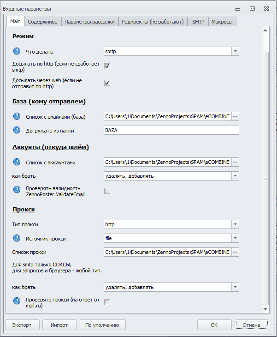
Task: Click help icon beside 'Список с емайлами (база)'
Action: [x=17, y=116]
